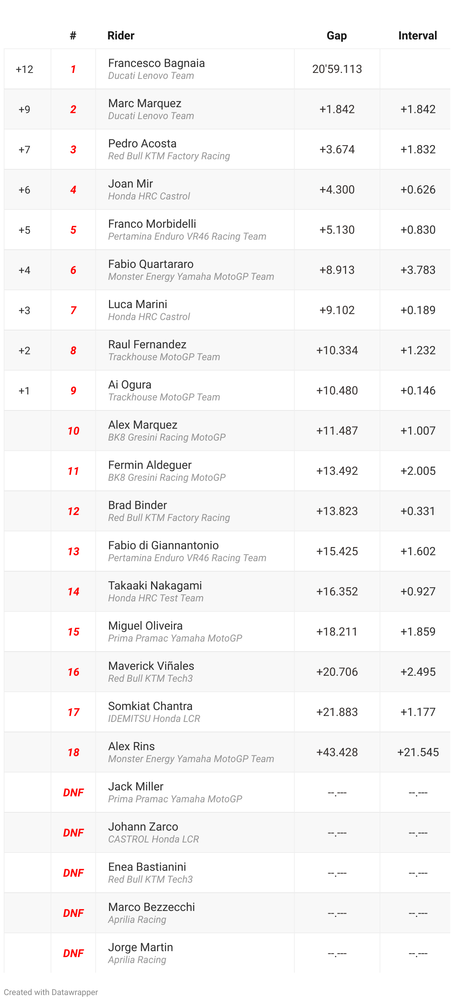Click the Gap column header
This screenshot has height=1001, width=454.
coord(337,35)
